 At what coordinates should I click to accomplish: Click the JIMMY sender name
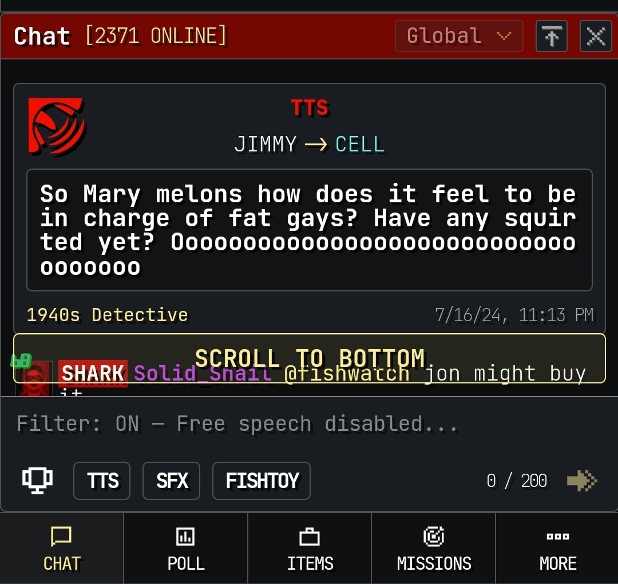point(266,144)
